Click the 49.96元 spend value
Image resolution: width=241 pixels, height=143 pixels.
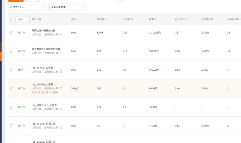(153, 107)
